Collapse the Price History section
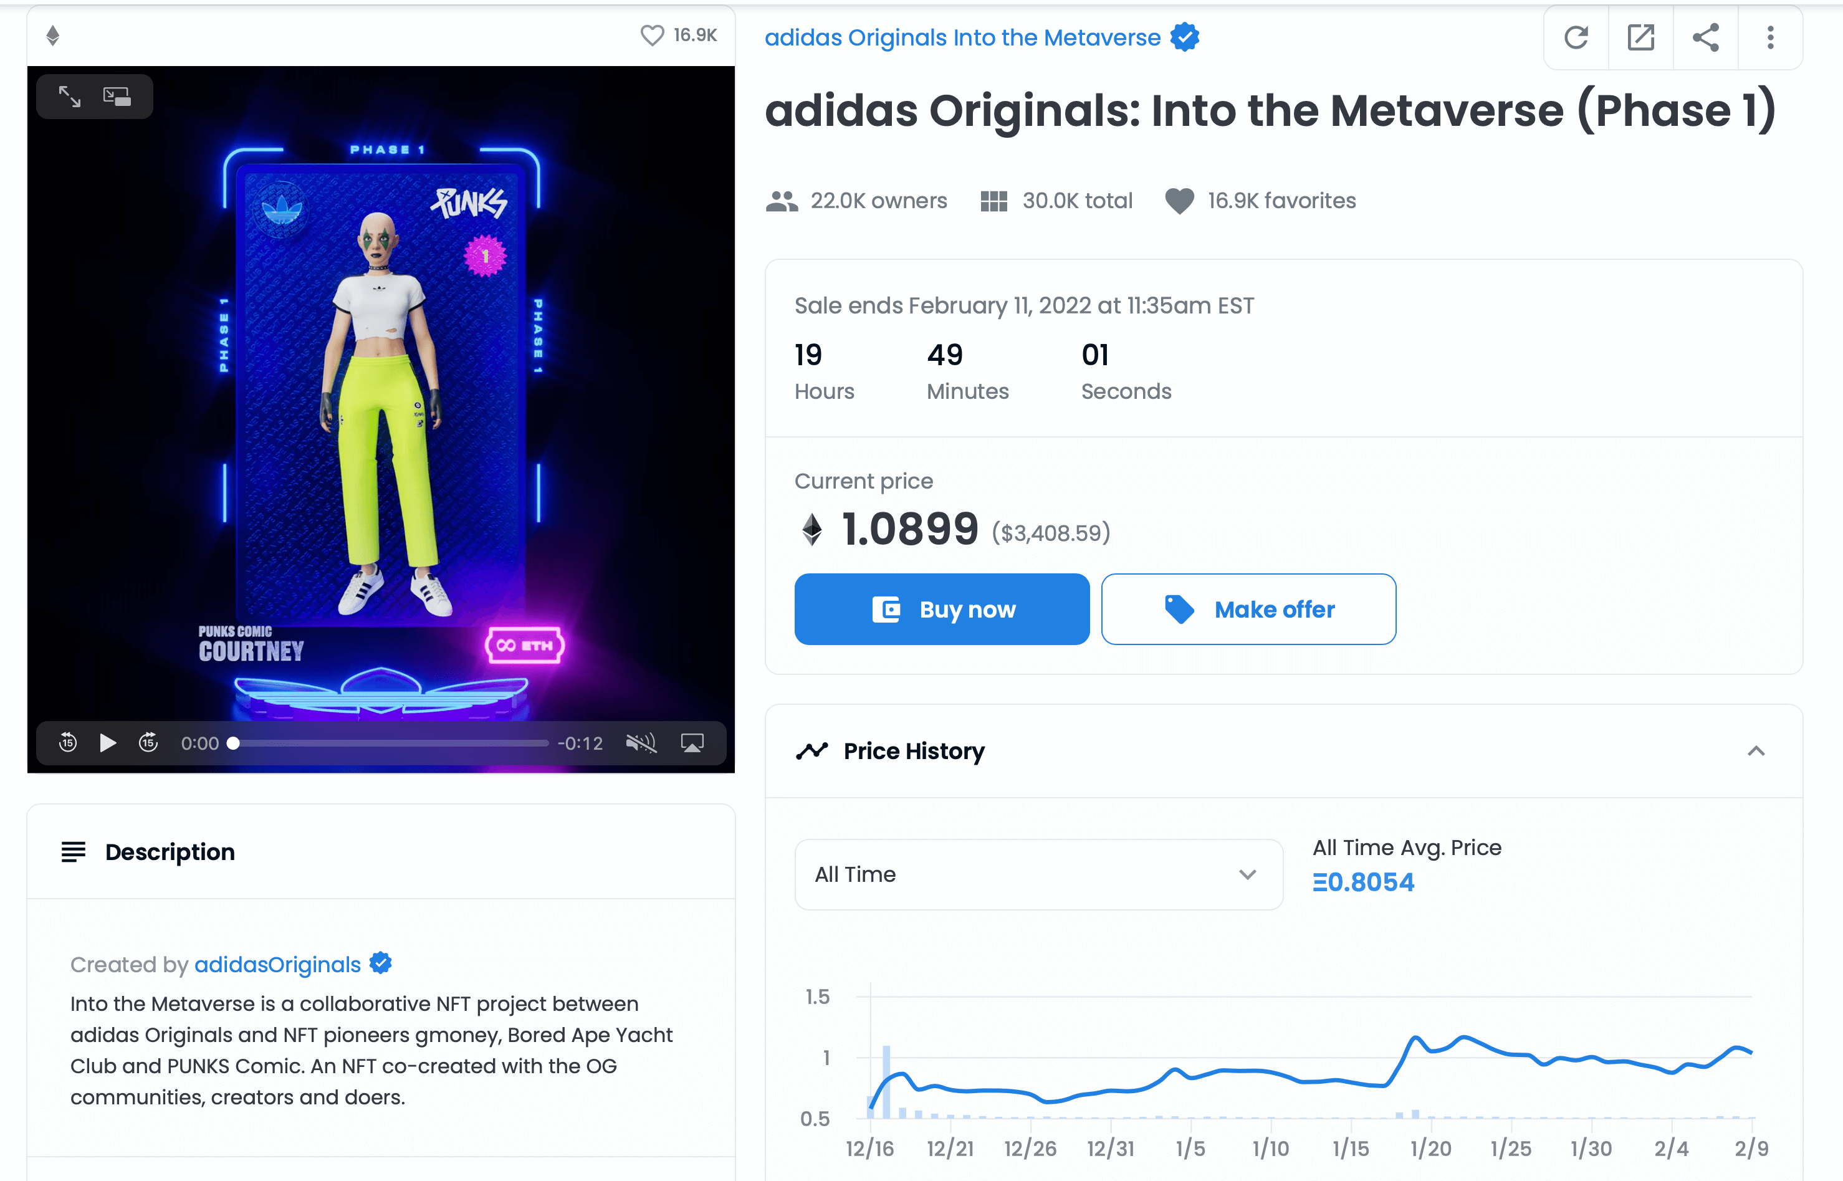Image resolution: width=1843 pixels, height=1181 pixels. (x=1756, y=751)
